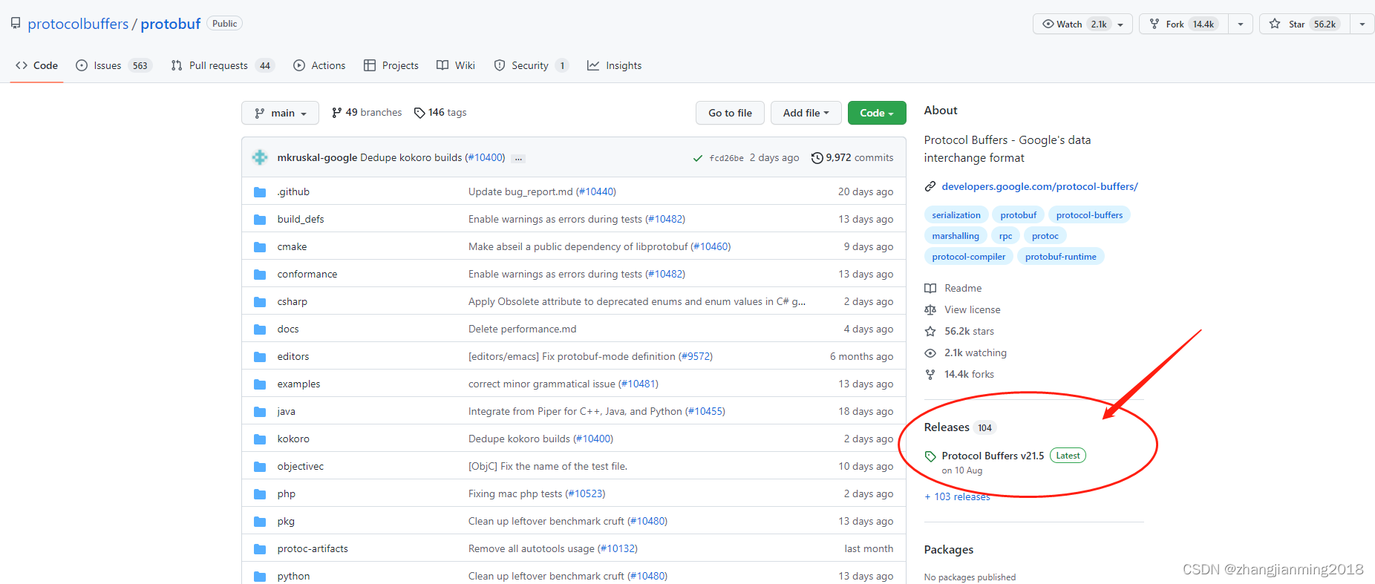Click the Readme book icon
Viewport: 1375px width, 584px height.
[x=930, y=288]
